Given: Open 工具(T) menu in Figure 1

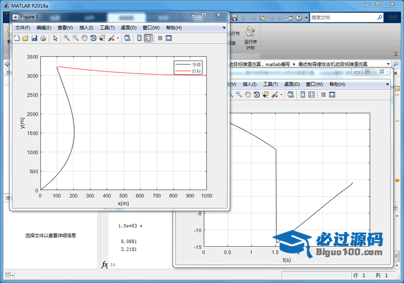Looking at the screenshot, I should tap(107, 28).
